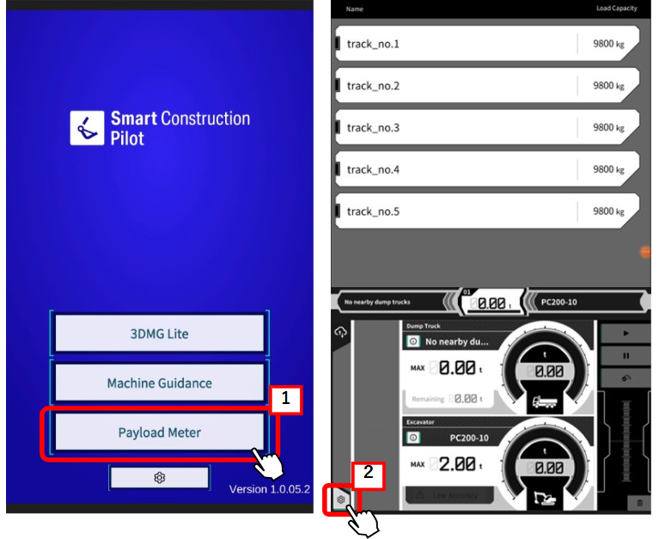Click the Smart Construction Pilot logo
Image resolution: width=659 pixels, height=539 pixels.
(160, 127)
